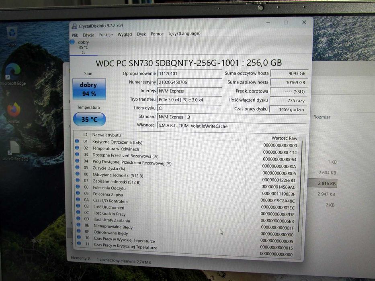Open the Pomoc menu
The height and width of the screenshot is (281, 375).
click(157, 34)
